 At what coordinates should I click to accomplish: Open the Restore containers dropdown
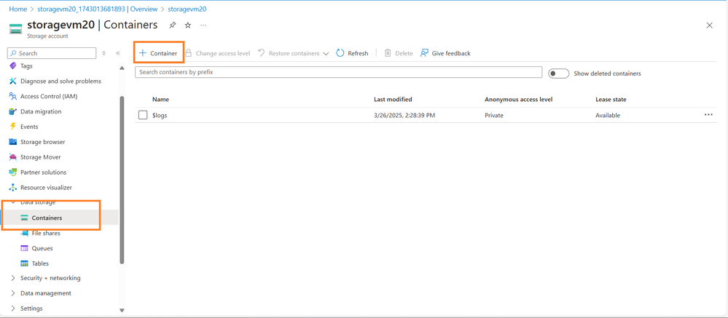[x=294, y=53]
